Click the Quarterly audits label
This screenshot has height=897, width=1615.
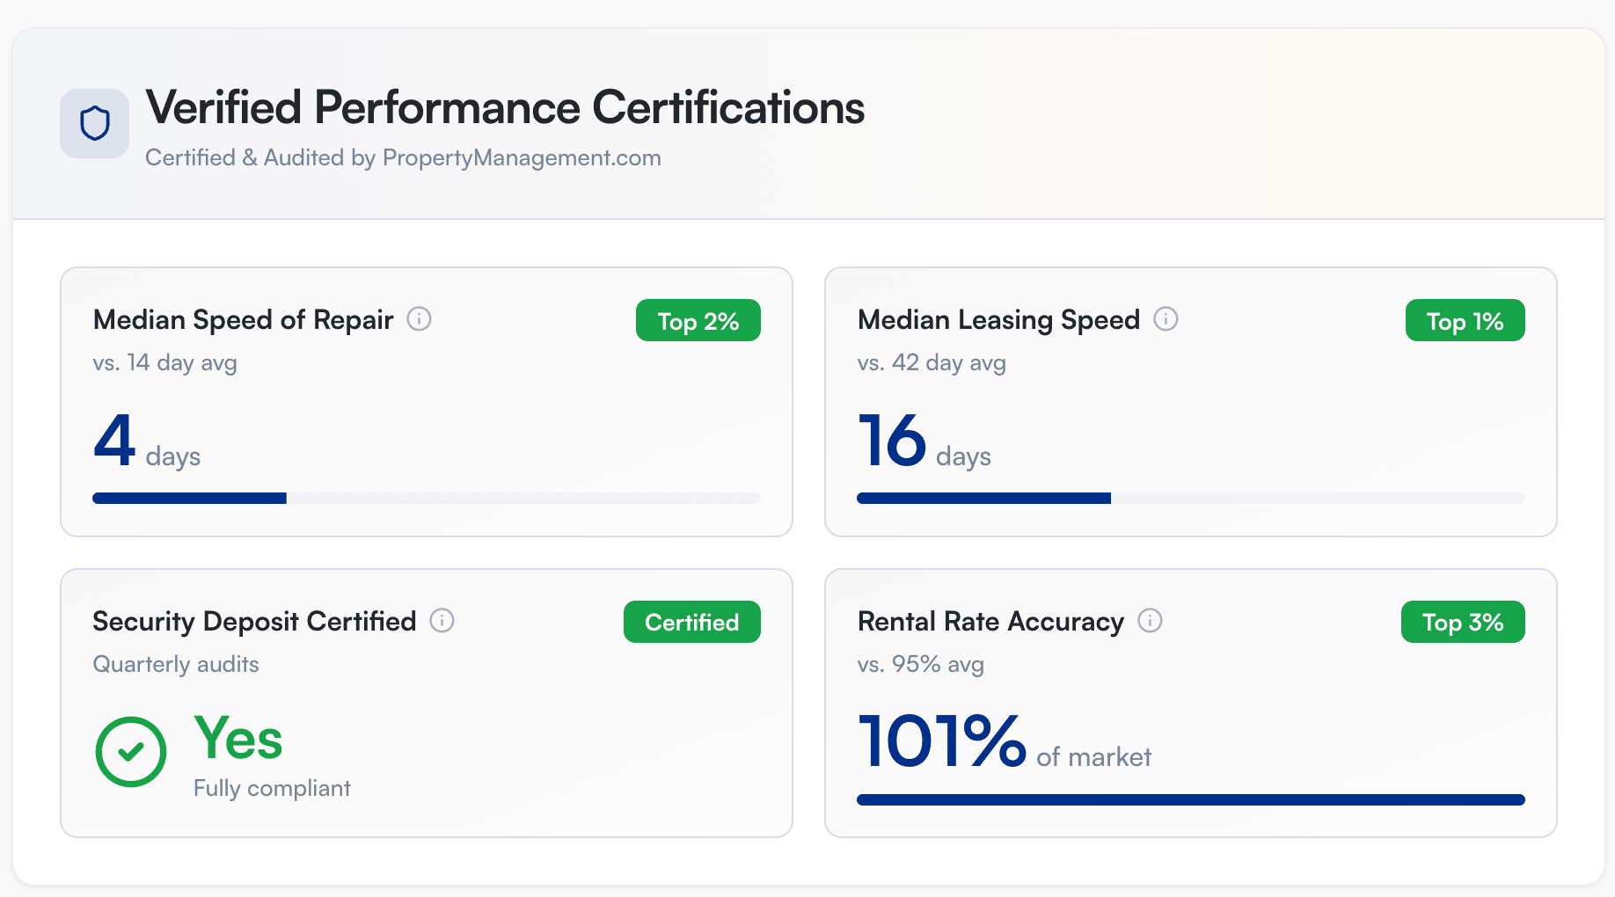click(176, 665)
